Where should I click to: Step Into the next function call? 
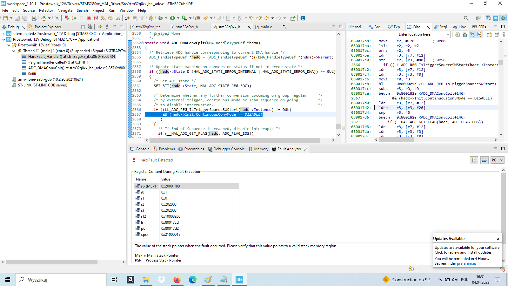coord(103,18)
